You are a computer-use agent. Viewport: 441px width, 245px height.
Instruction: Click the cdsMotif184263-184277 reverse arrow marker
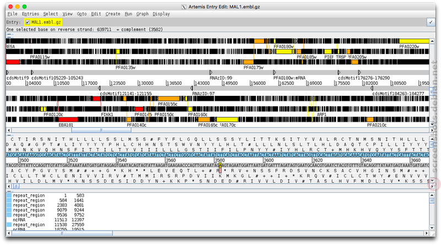coord(372,88)
